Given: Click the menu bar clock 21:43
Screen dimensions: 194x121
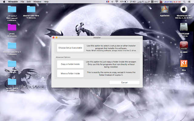Looking at the screenshot, I should click(x=133, y=2).
